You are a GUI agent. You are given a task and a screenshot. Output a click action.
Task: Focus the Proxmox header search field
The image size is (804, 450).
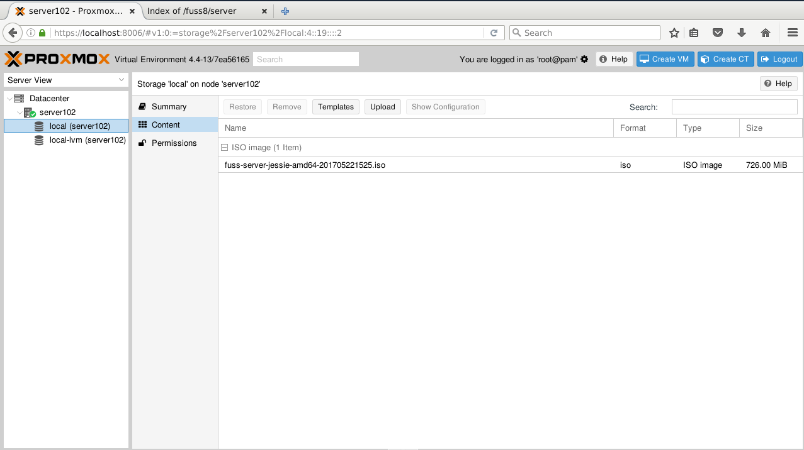click(305, 59)
